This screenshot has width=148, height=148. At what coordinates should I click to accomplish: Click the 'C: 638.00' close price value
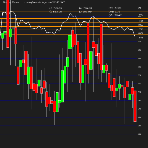point(56,12)
